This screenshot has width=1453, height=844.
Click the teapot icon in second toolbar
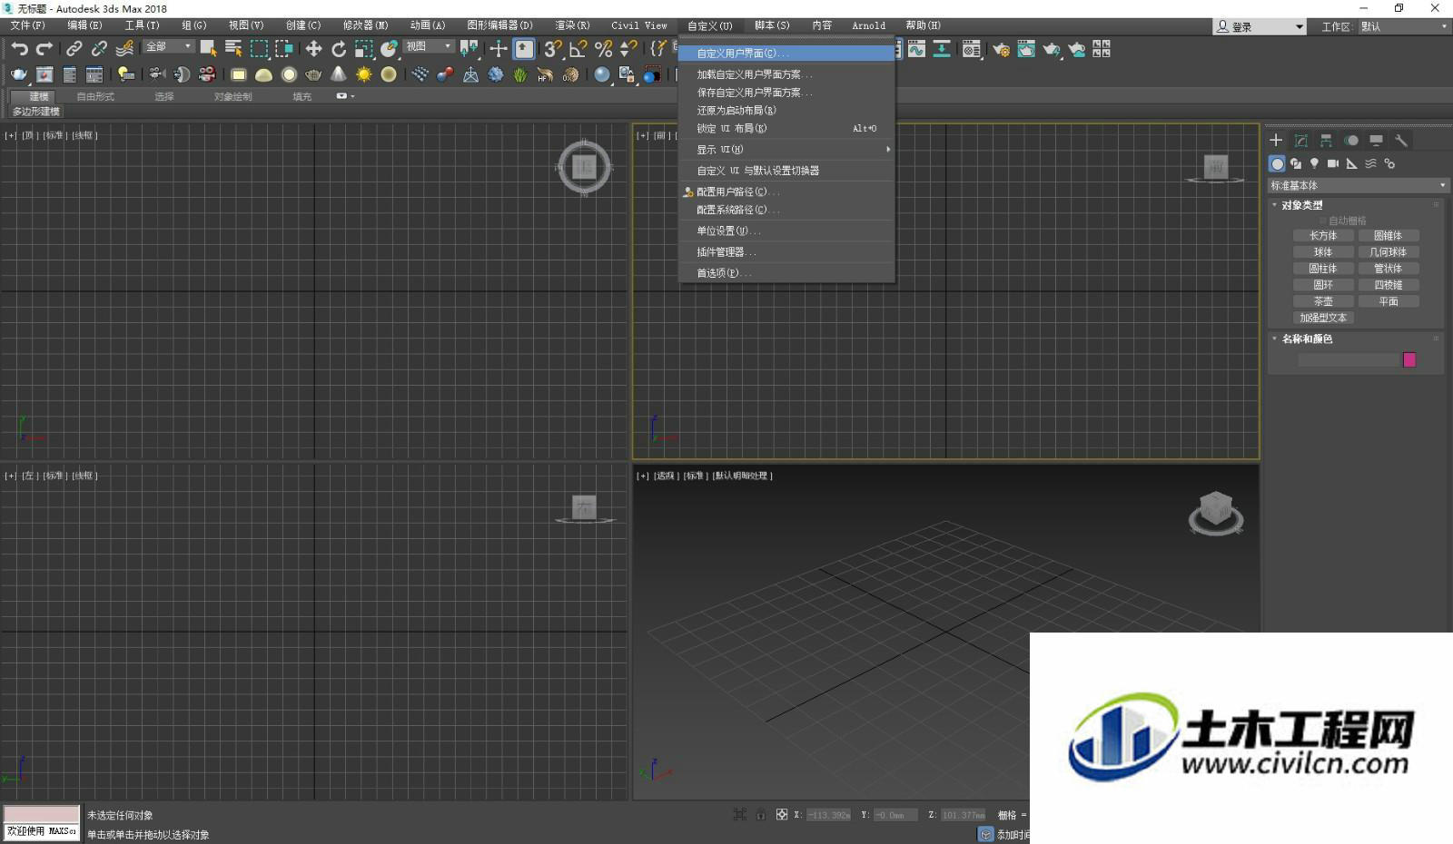coord(313,74)
